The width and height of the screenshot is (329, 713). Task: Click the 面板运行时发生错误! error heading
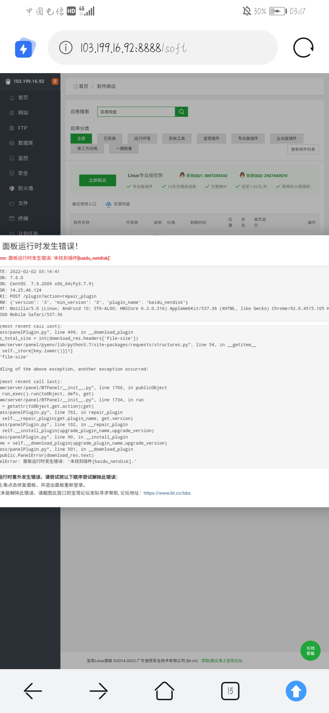click(40, 246)
